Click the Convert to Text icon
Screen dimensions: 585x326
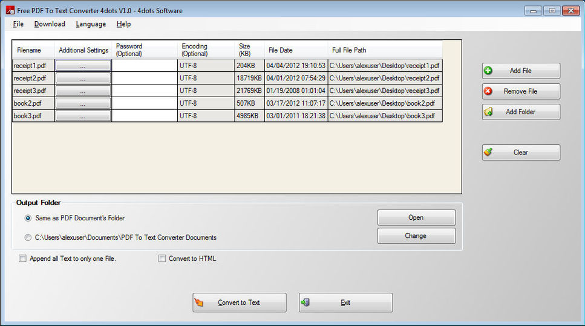[x=199, y=302]
